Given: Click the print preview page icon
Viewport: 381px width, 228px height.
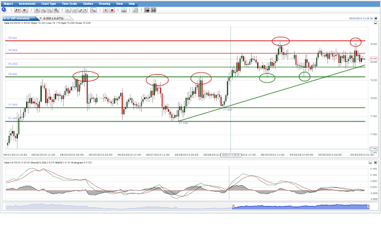Looking at the screenshot, I should [x=136, y=10].
